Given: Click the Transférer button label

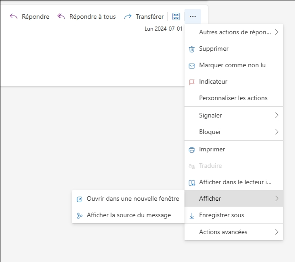Looking at the screenshot, I should click(150, 16).
